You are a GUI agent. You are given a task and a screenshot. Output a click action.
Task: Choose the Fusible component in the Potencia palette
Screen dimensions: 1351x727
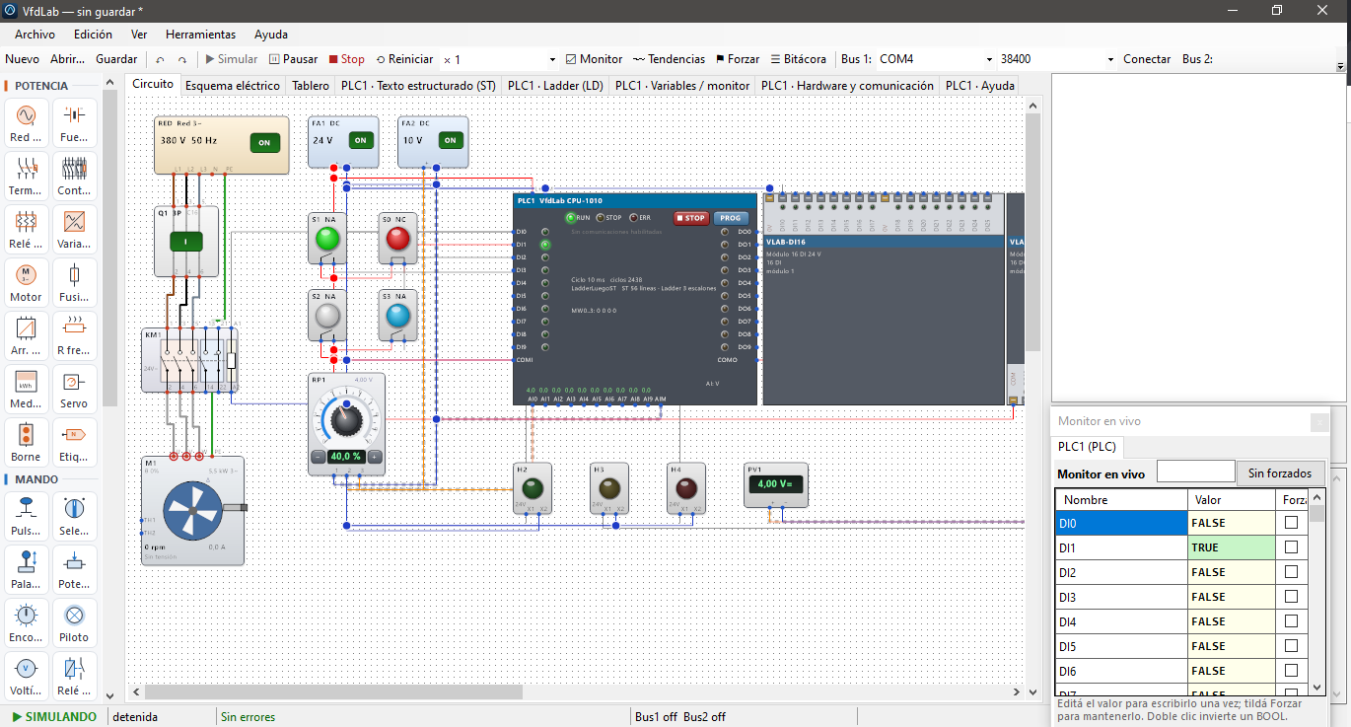coord(74,282)
